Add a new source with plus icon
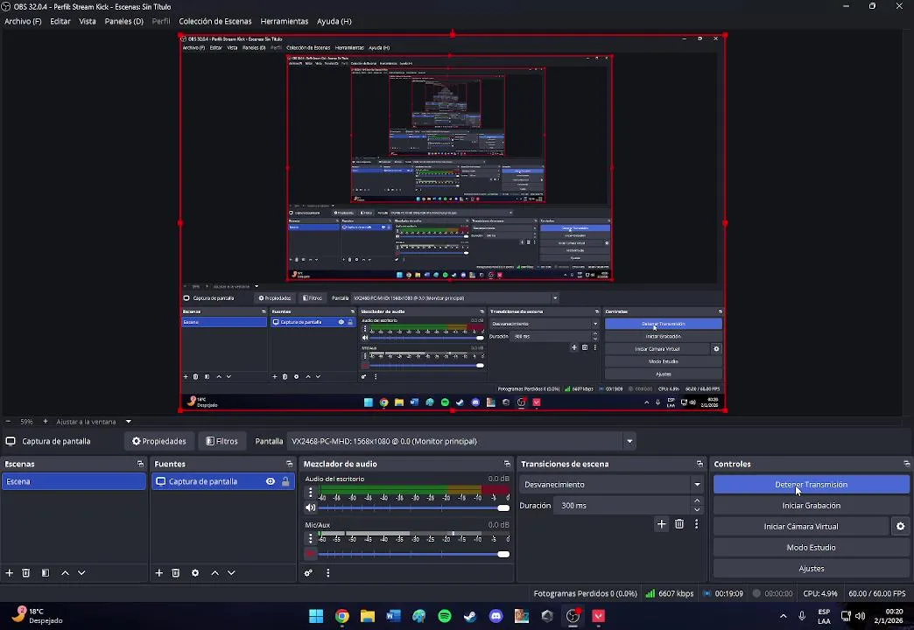This screenshot has height=630, width=914. 159,573
